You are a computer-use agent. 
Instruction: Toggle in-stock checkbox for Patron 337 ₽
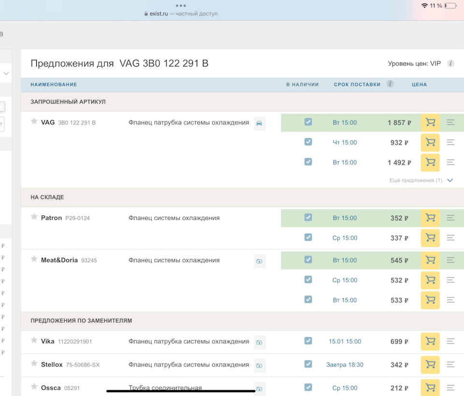(x=308, y=237)
